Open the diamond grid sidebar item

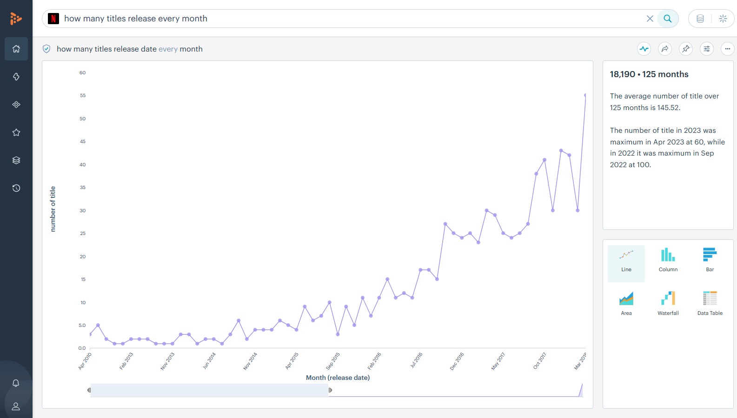click(x=16, y=104)
